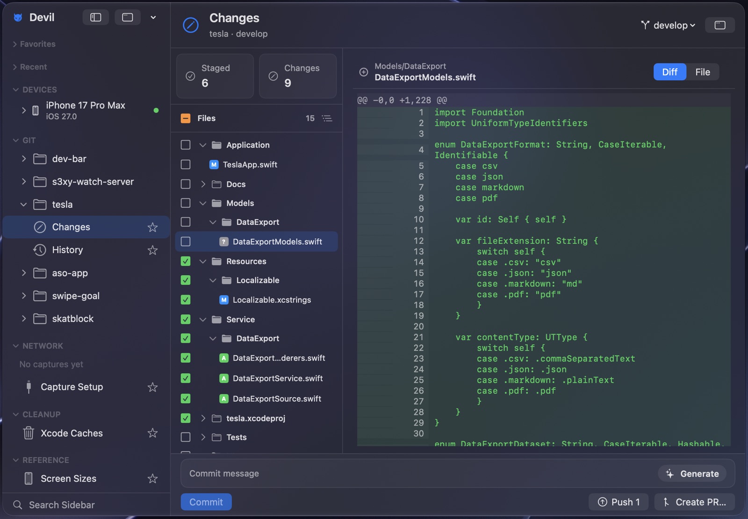Click the top-right panel toggle icon
This screenshot has height=519, width=748.
click(720, 25)
